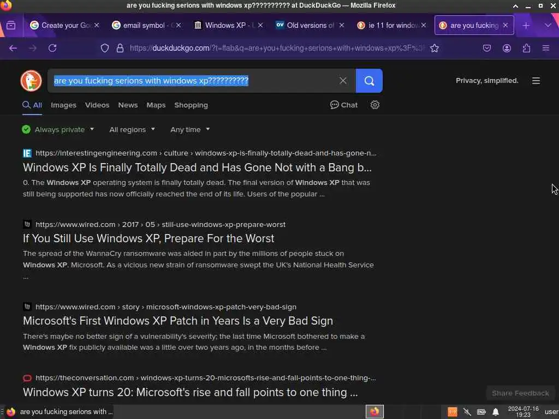559x419 pixels.
Task: Select the Videos search tab
Action: click(97, 105)
